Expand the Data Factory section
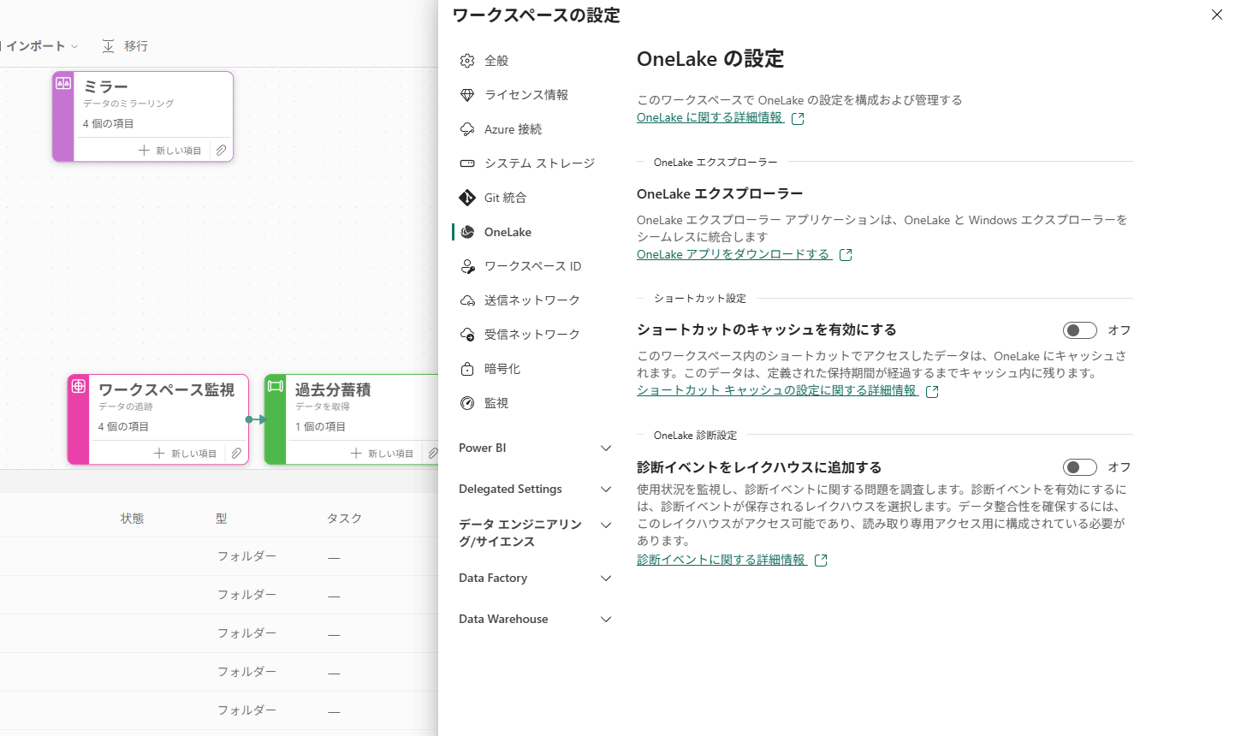The image size is (1241, 736). tap(536, 578)
